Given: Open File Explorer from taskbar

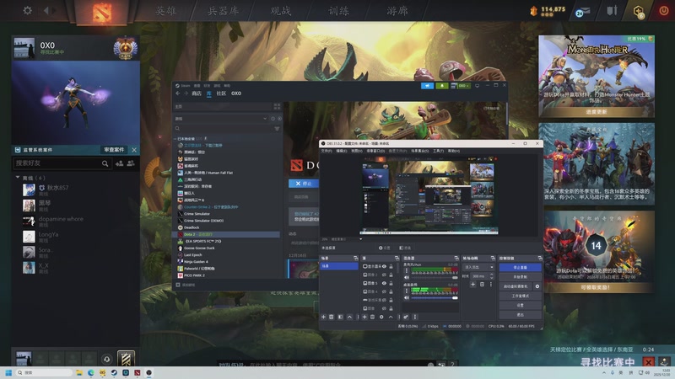Looking at the screenshot, I should [79, 372].
